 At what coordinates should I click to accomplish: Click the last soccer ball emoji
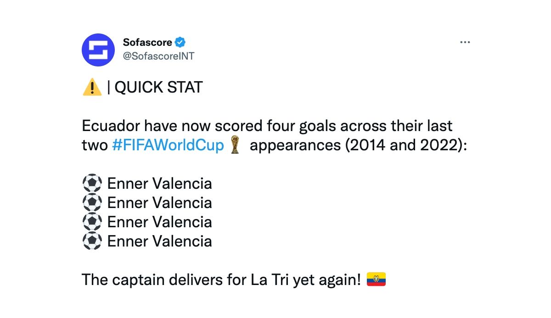tap(92, 241)
